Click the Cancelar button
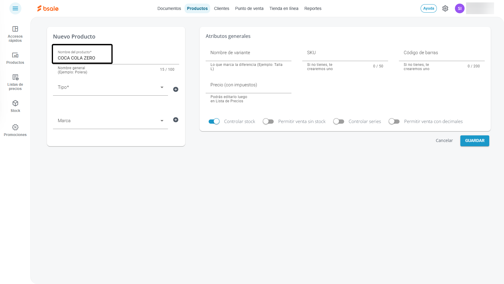The height and width of the screenshot is (284, 504). tap(444, 141)
